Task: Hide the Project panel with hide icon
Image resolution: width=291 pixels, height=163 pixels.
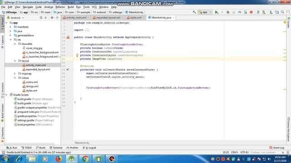Action: pos(58,18)
